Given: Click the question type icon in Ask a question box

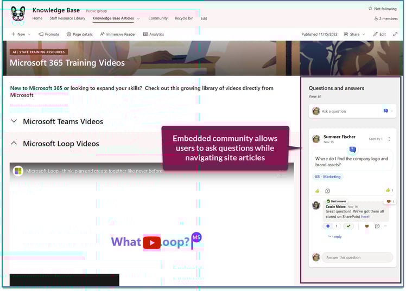Looking at the screenshot, I should coord(385,111).
